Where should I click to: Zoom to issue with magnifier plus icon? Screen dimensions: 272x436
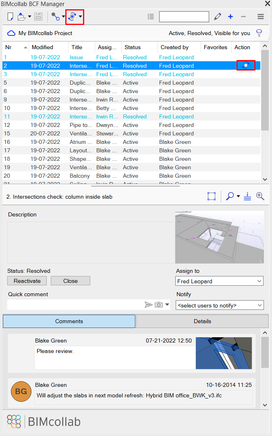point(260,196)
